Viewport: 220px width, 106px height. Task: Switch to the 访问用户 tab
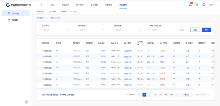[52, 12]
